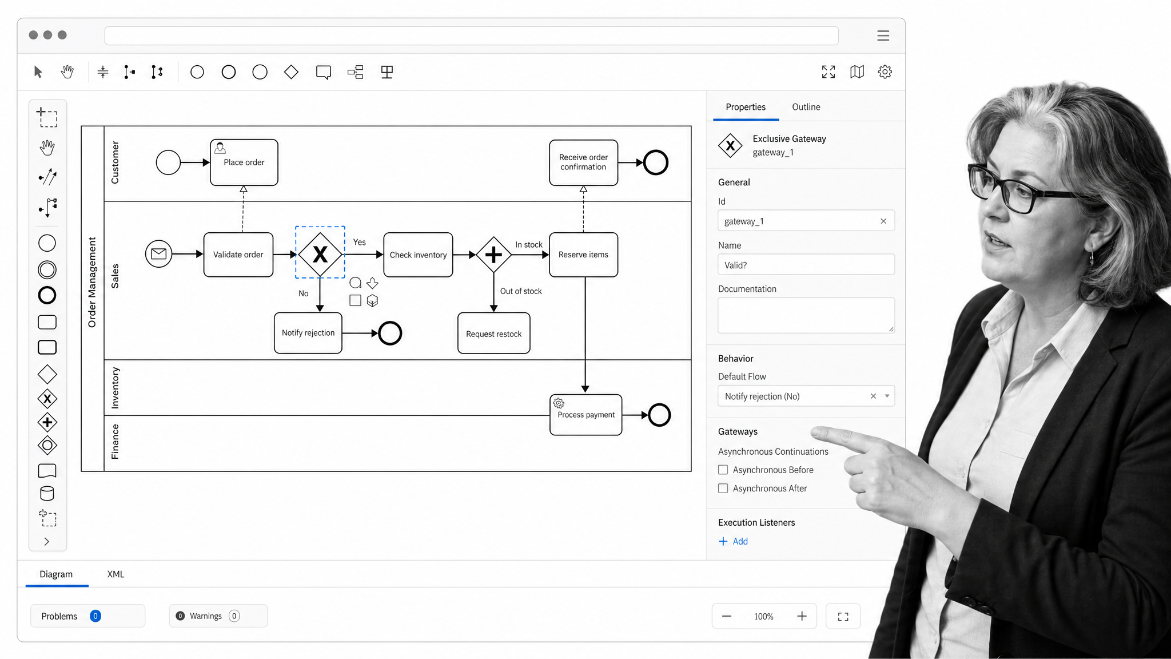Enable Asynchronous Before checkbox
The height and width of the screenshot is (659, 1171).
coord(723,470)
